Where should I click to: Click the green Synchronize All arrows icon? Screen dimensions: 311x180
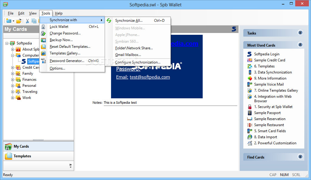109,21
